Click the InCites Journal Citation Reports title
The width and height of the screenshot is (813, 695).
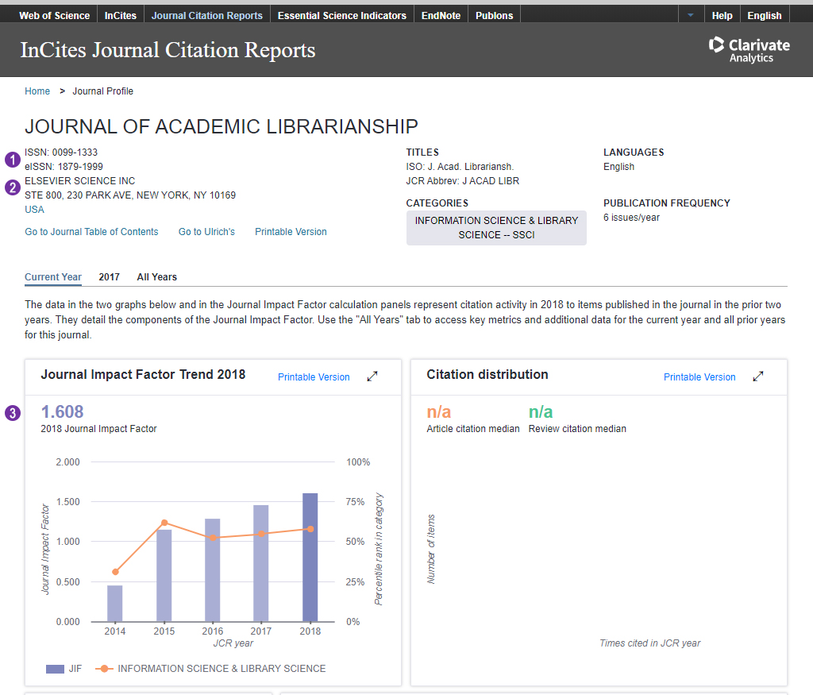click(168, 50)
